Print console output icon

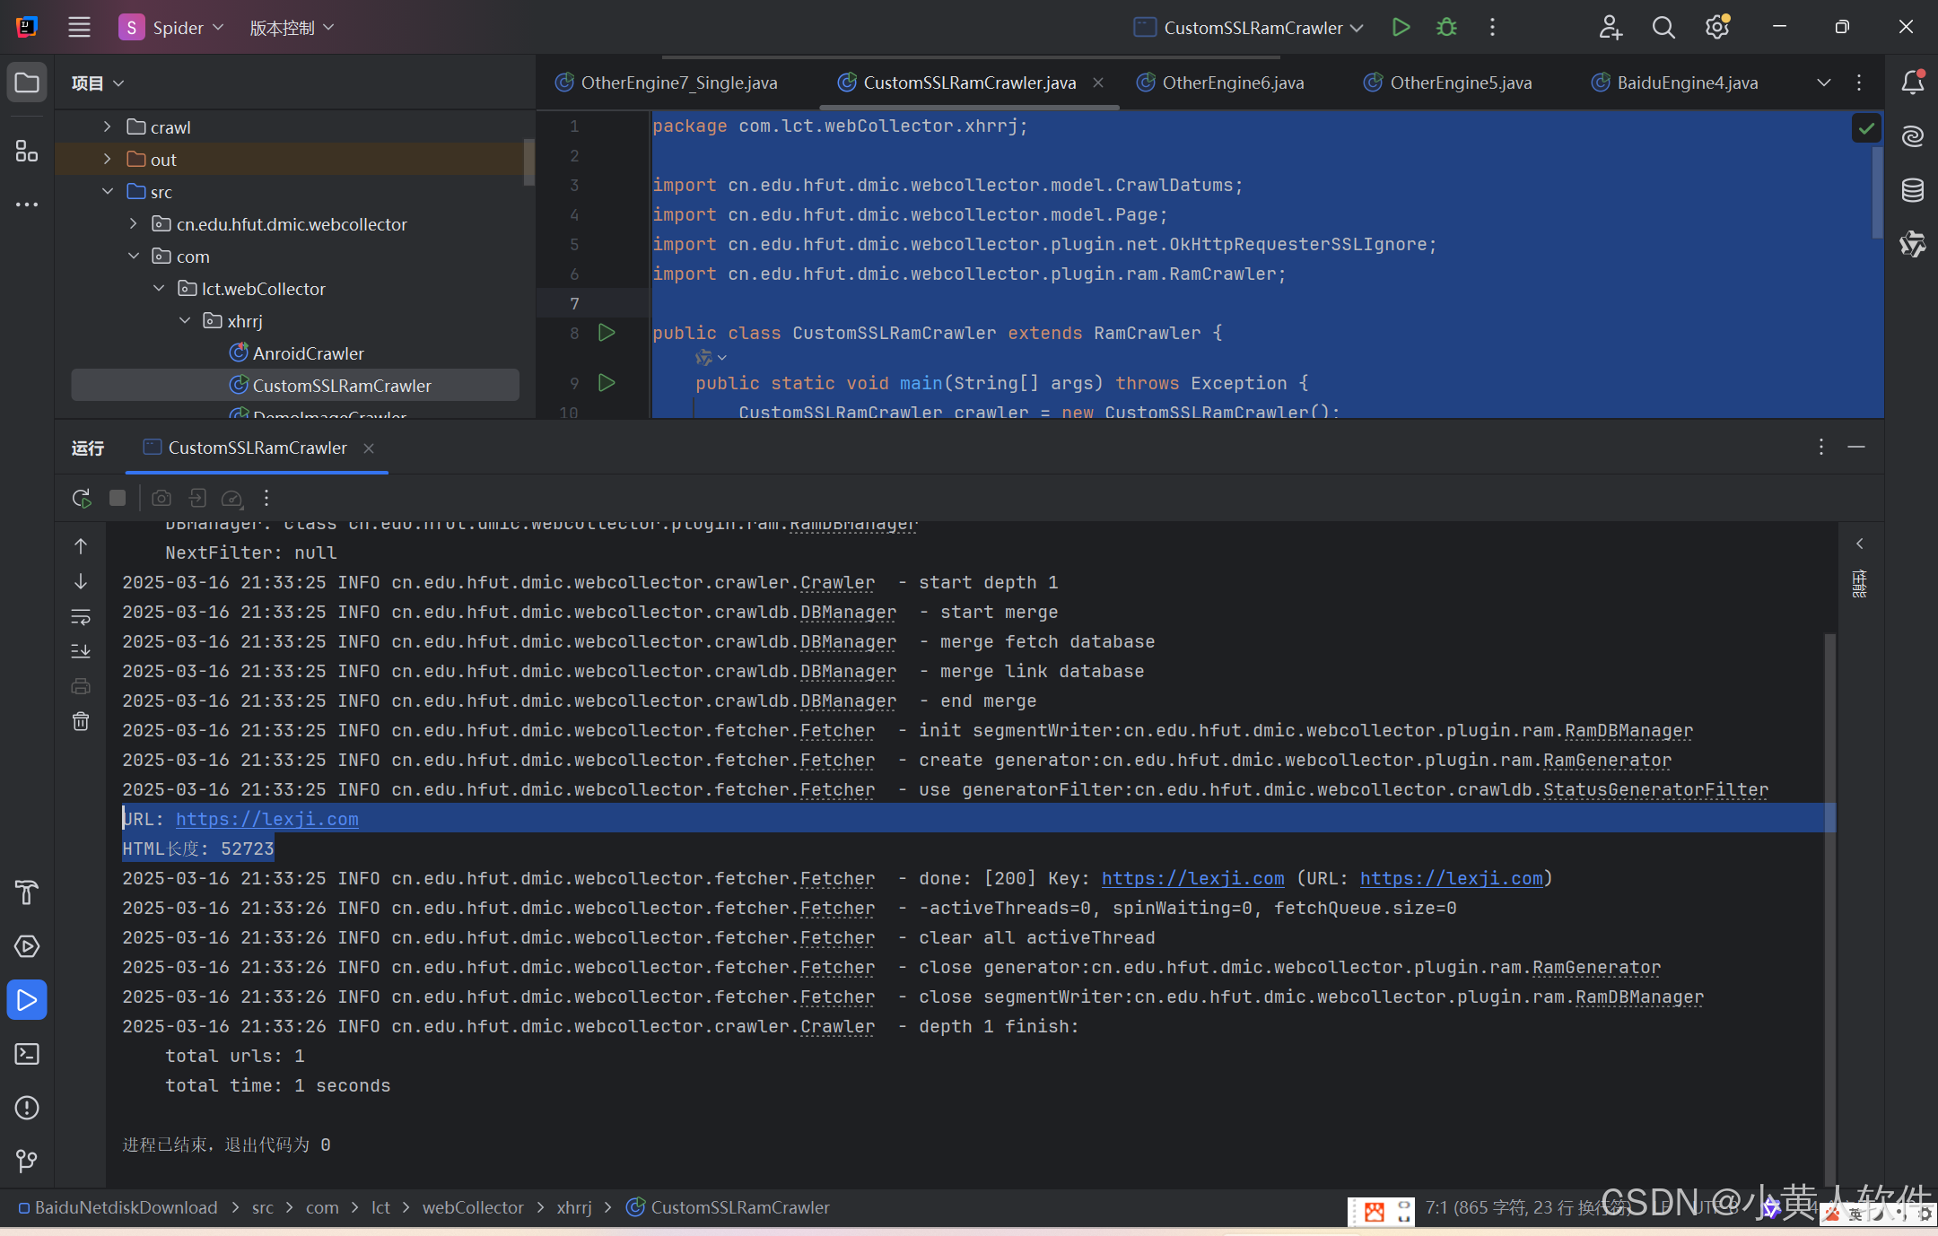(81, 686)
